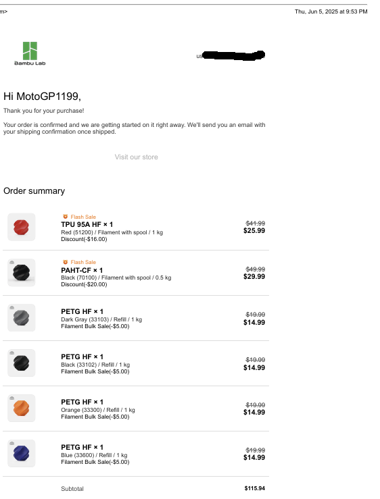Click the Flash Sale clock icon above PAHT-CF
Screen dimensions: 380x499
pyautogui.click(x=66, y=262)
